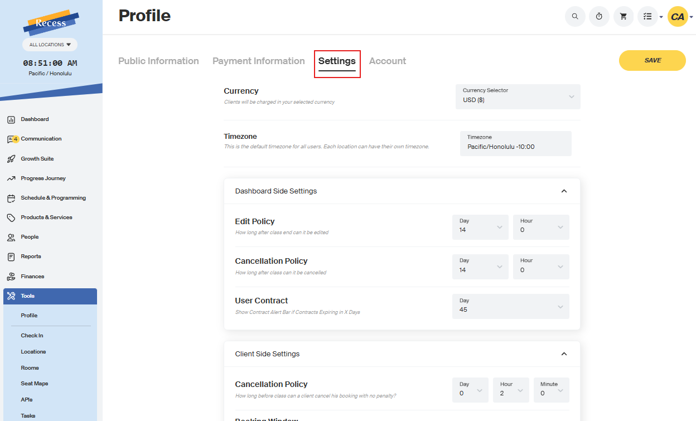Switch to the Public Information tab
This screenshot has width=696, height=421.
158,61
